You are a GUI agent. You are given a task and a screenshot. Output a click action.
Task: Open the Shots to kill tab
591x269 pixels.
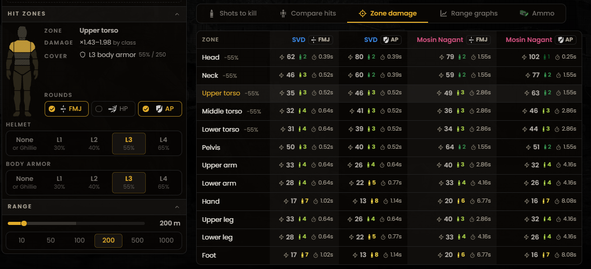click(232, 13)
